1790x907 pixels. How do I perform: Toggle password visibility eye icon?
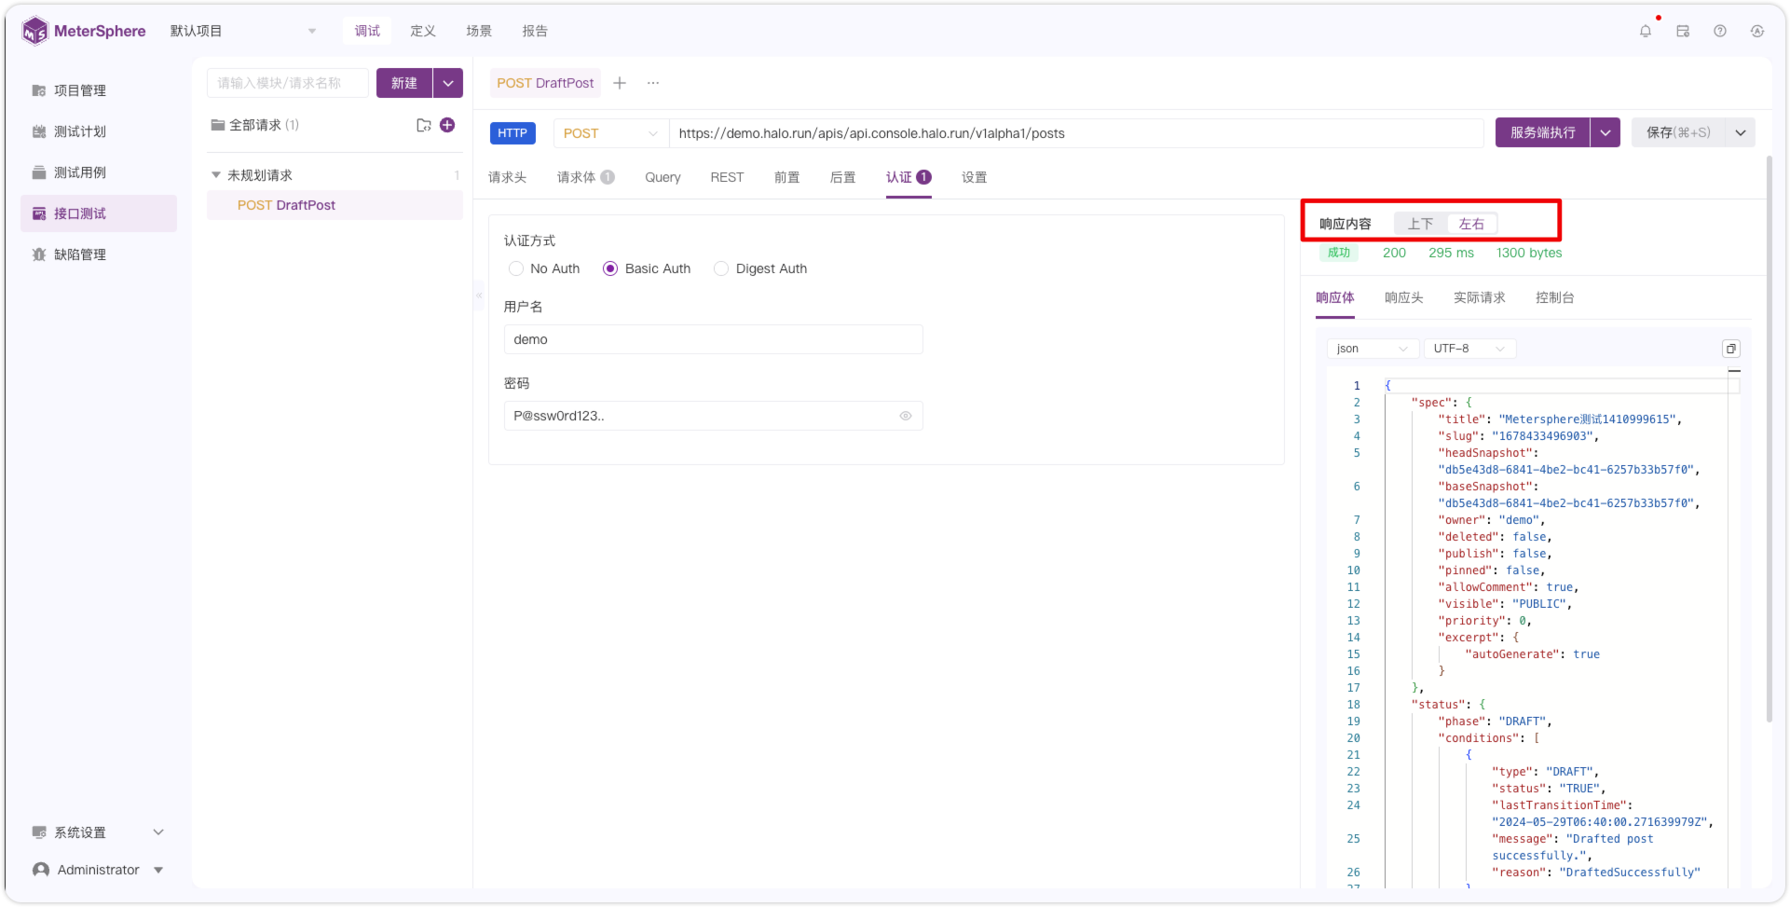[906, 416]
